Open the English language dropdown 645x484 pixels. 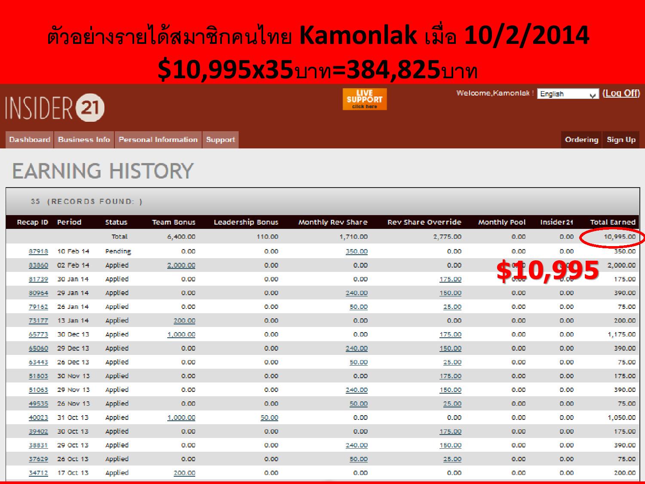(x=568, y=94)
